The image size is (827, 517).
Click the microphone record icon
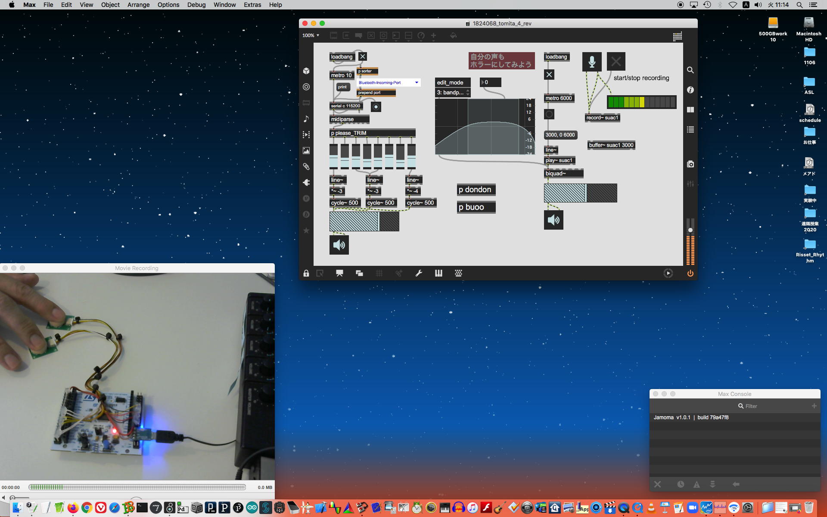(592, 62)
